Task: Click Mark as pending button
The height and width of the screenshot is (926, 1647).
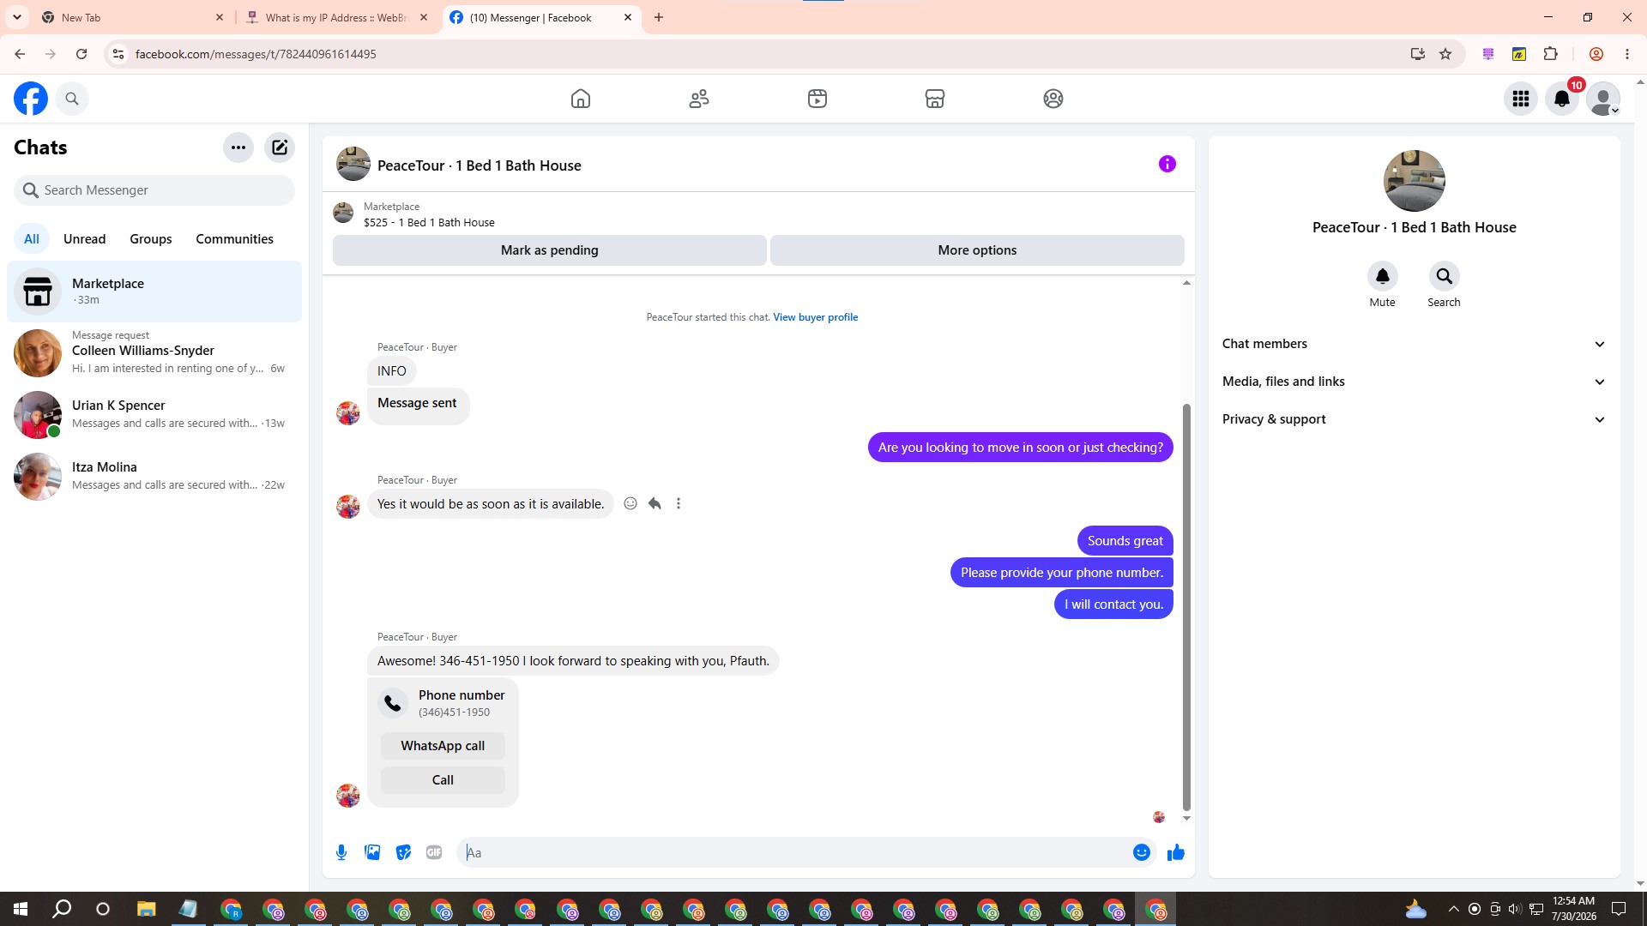Action: 550,250
